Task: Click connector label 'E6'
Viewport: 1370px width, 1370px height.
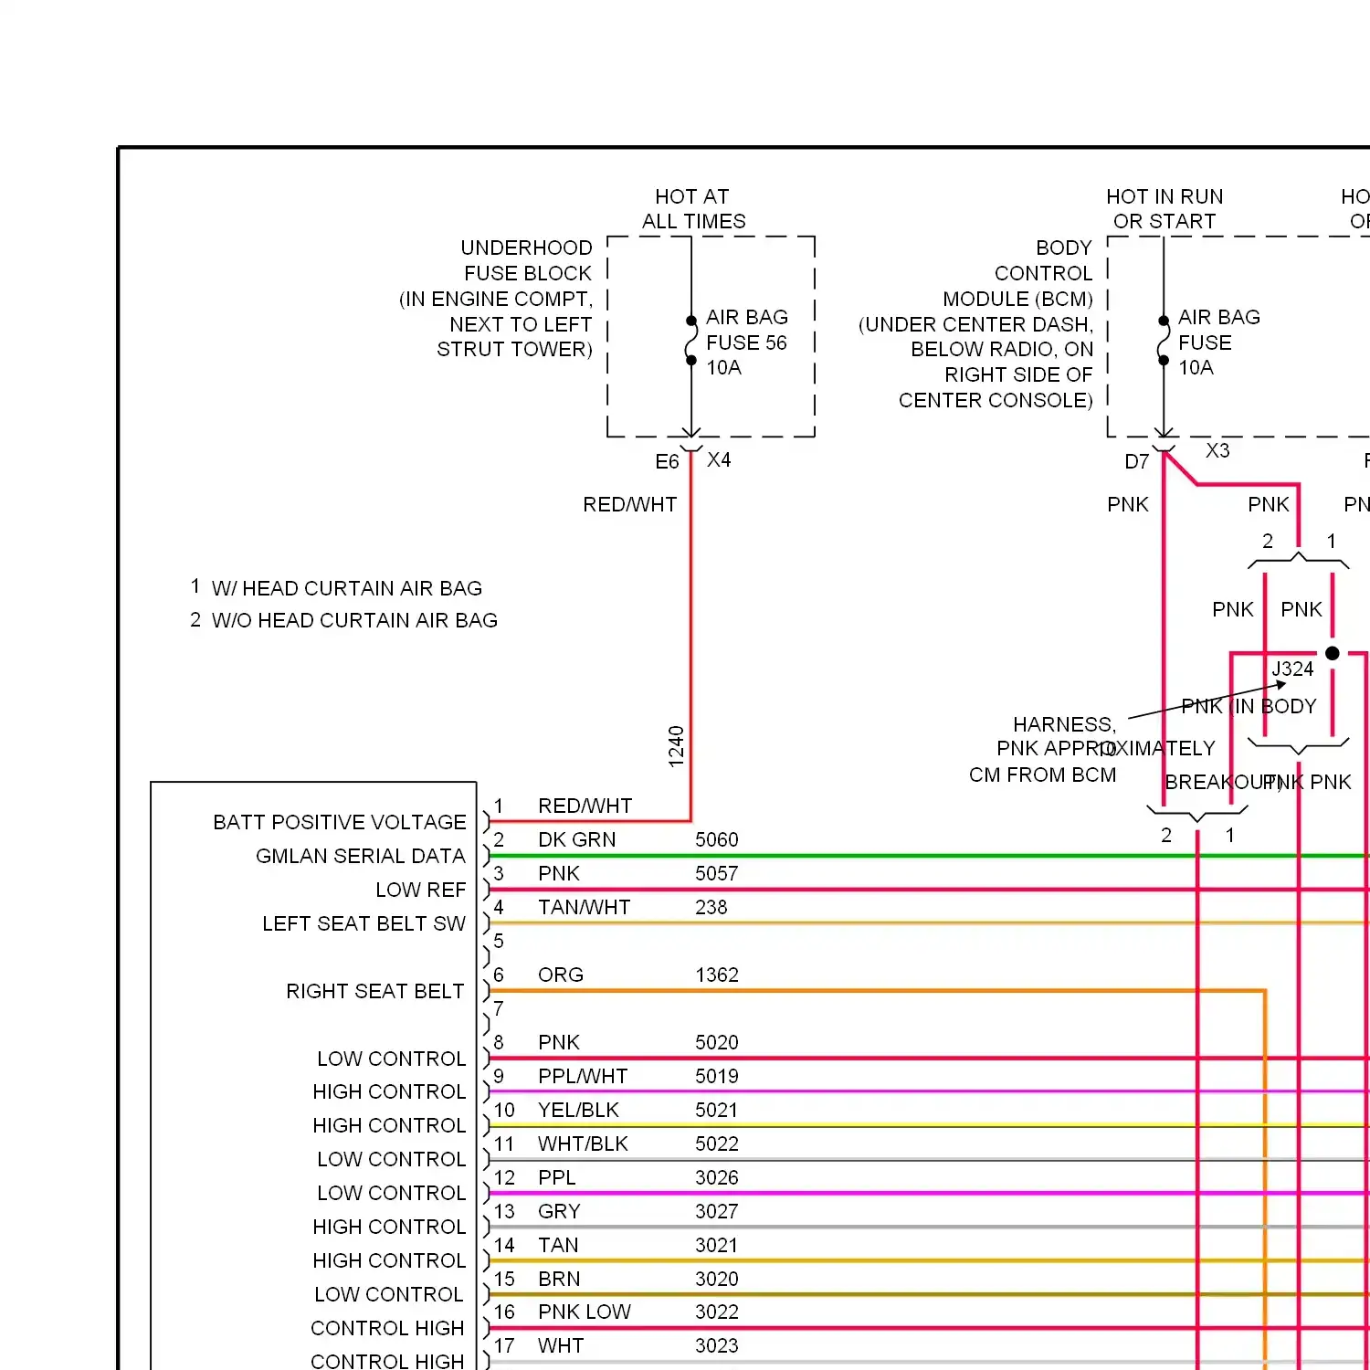Action: click(x=667, y=462)
